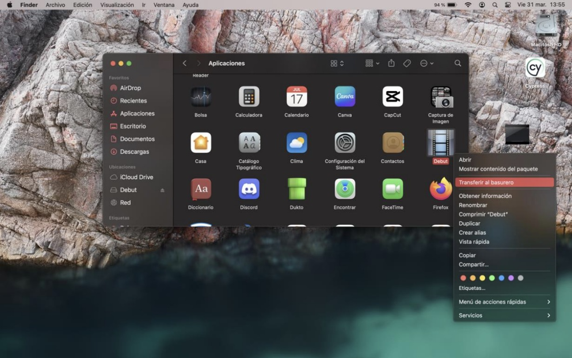Select Configuración del Sistema app icon
The image size is (572, 358).
[x=345, y=143]
